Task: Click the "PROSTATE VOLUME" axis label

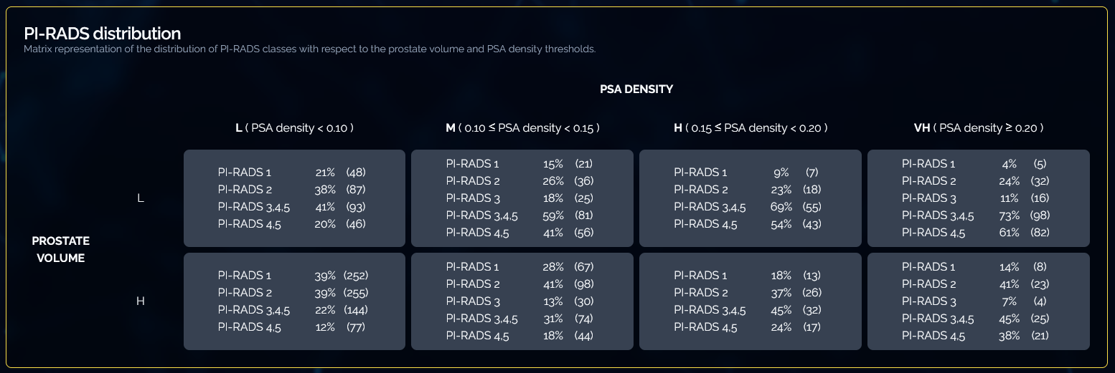Action: [61, 250]
